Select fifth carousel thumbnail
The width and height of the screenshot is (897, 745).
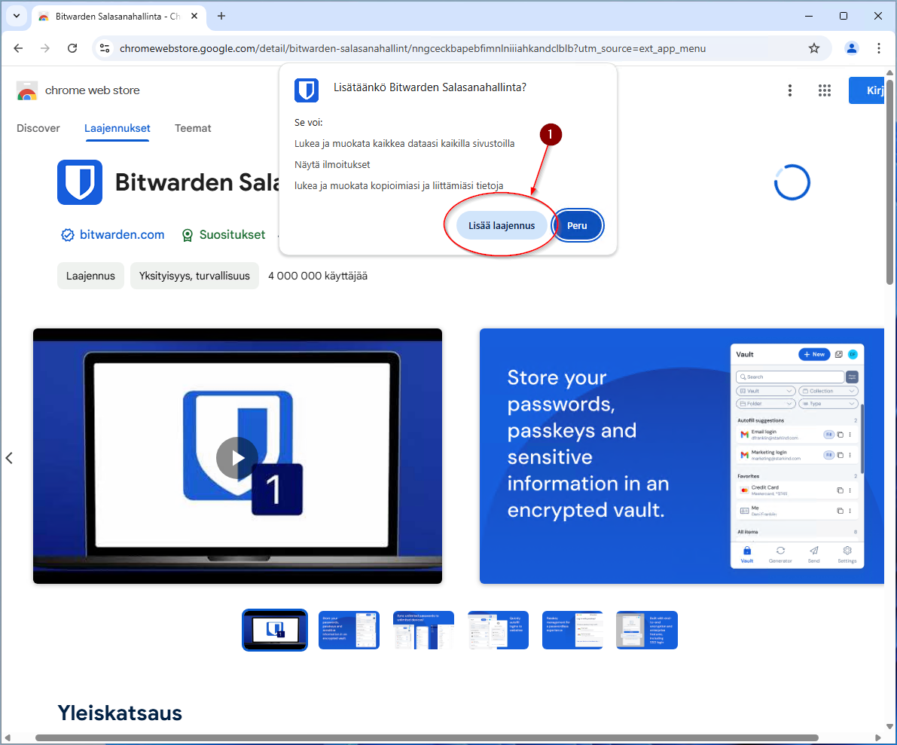coord(572,630)
